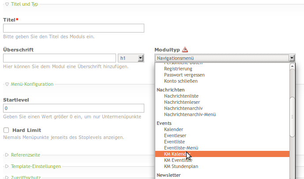Select KM Kalender from the list
The width and height of the screenshot is (304, 179).
(x=175, y=154)
